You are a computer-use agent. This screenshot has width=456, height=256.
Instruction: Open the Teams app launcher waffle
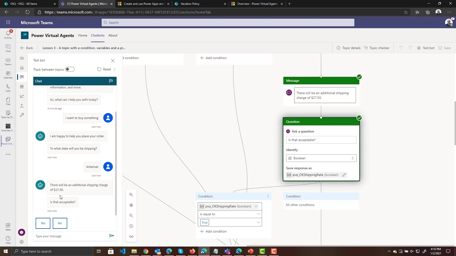coord(8,22)
